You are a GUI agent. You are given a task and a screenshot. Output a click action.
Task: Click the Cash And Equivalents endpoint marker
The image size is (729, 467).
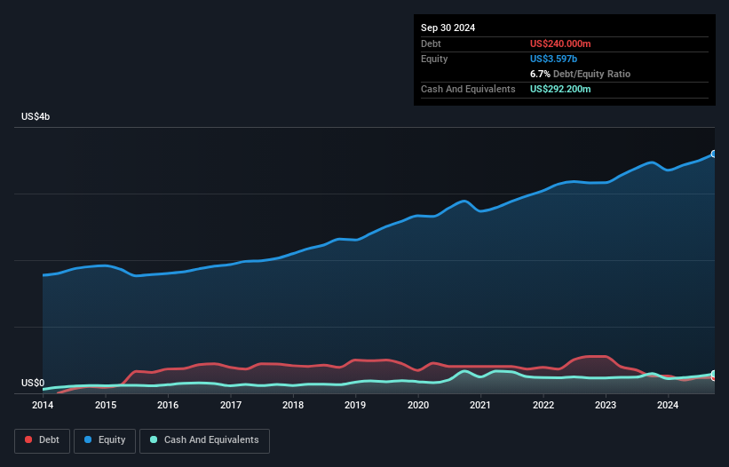[714, 374]
